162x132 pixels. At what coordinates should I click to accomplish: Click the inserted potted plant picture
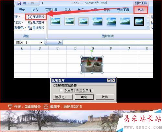[x=92, y=65]
